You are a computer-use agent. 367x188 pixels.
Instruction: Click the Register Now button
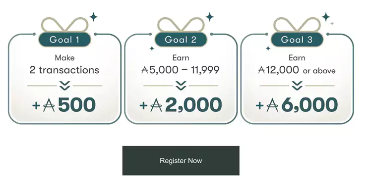pyautogui.click(x=181, y=160)
